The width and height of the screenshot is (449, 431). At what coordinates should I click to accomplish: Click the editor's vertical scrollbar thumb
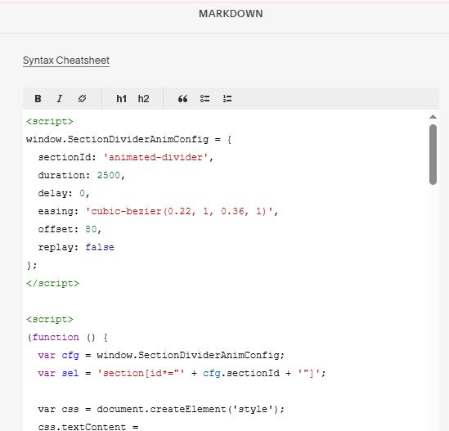click(433, 155)
